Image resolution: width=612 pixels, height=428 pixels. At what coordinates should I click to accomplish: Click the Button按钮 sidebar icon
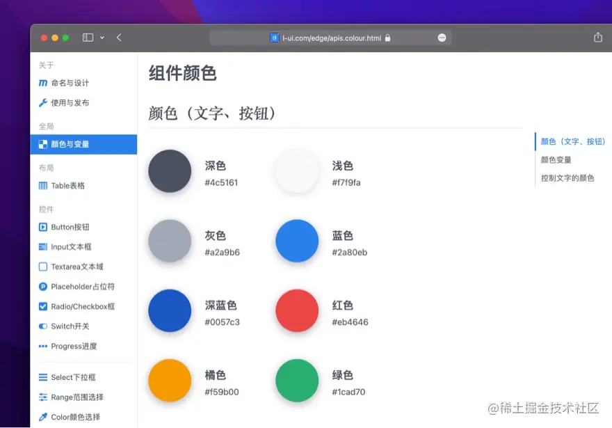(42, 226)
